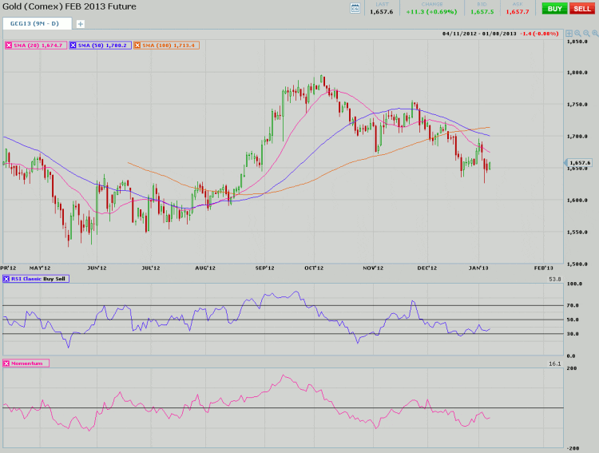
Task: Click the ASK price value 1,657.7
Action: pos(517,12)
